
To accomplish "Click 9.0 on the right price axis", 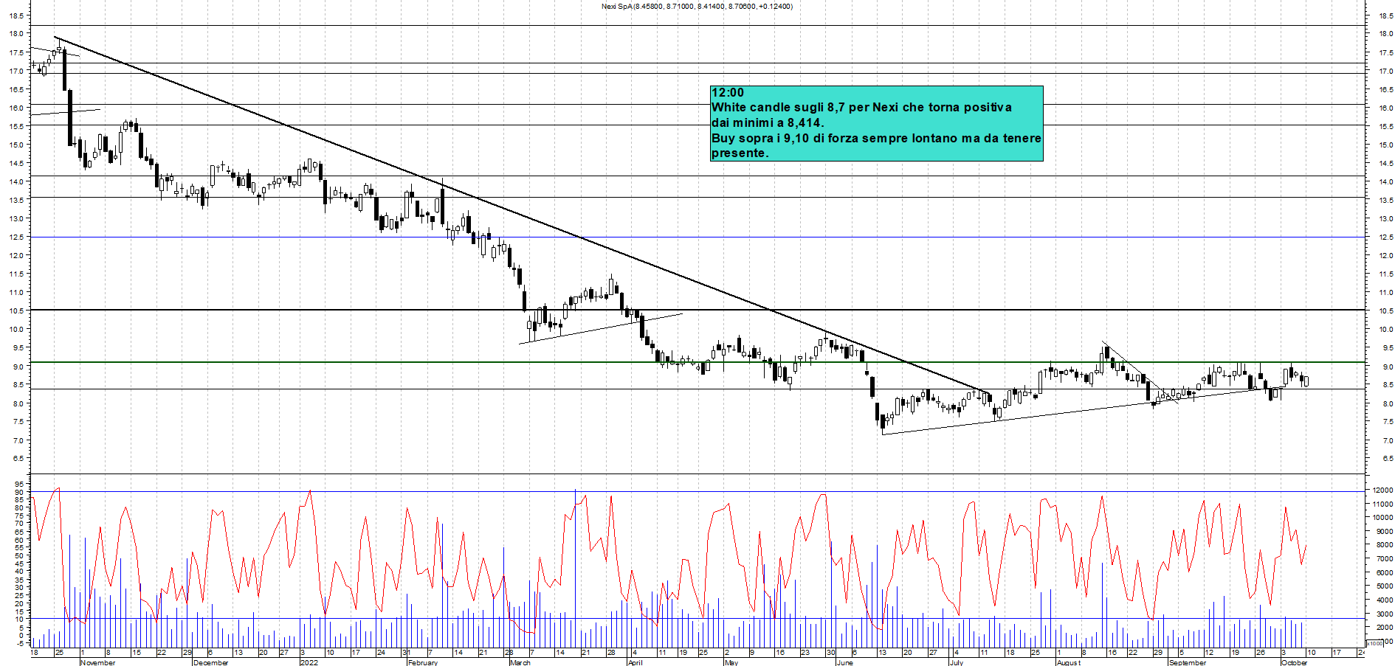I will pyautogui.click(x=1387, y=367).
